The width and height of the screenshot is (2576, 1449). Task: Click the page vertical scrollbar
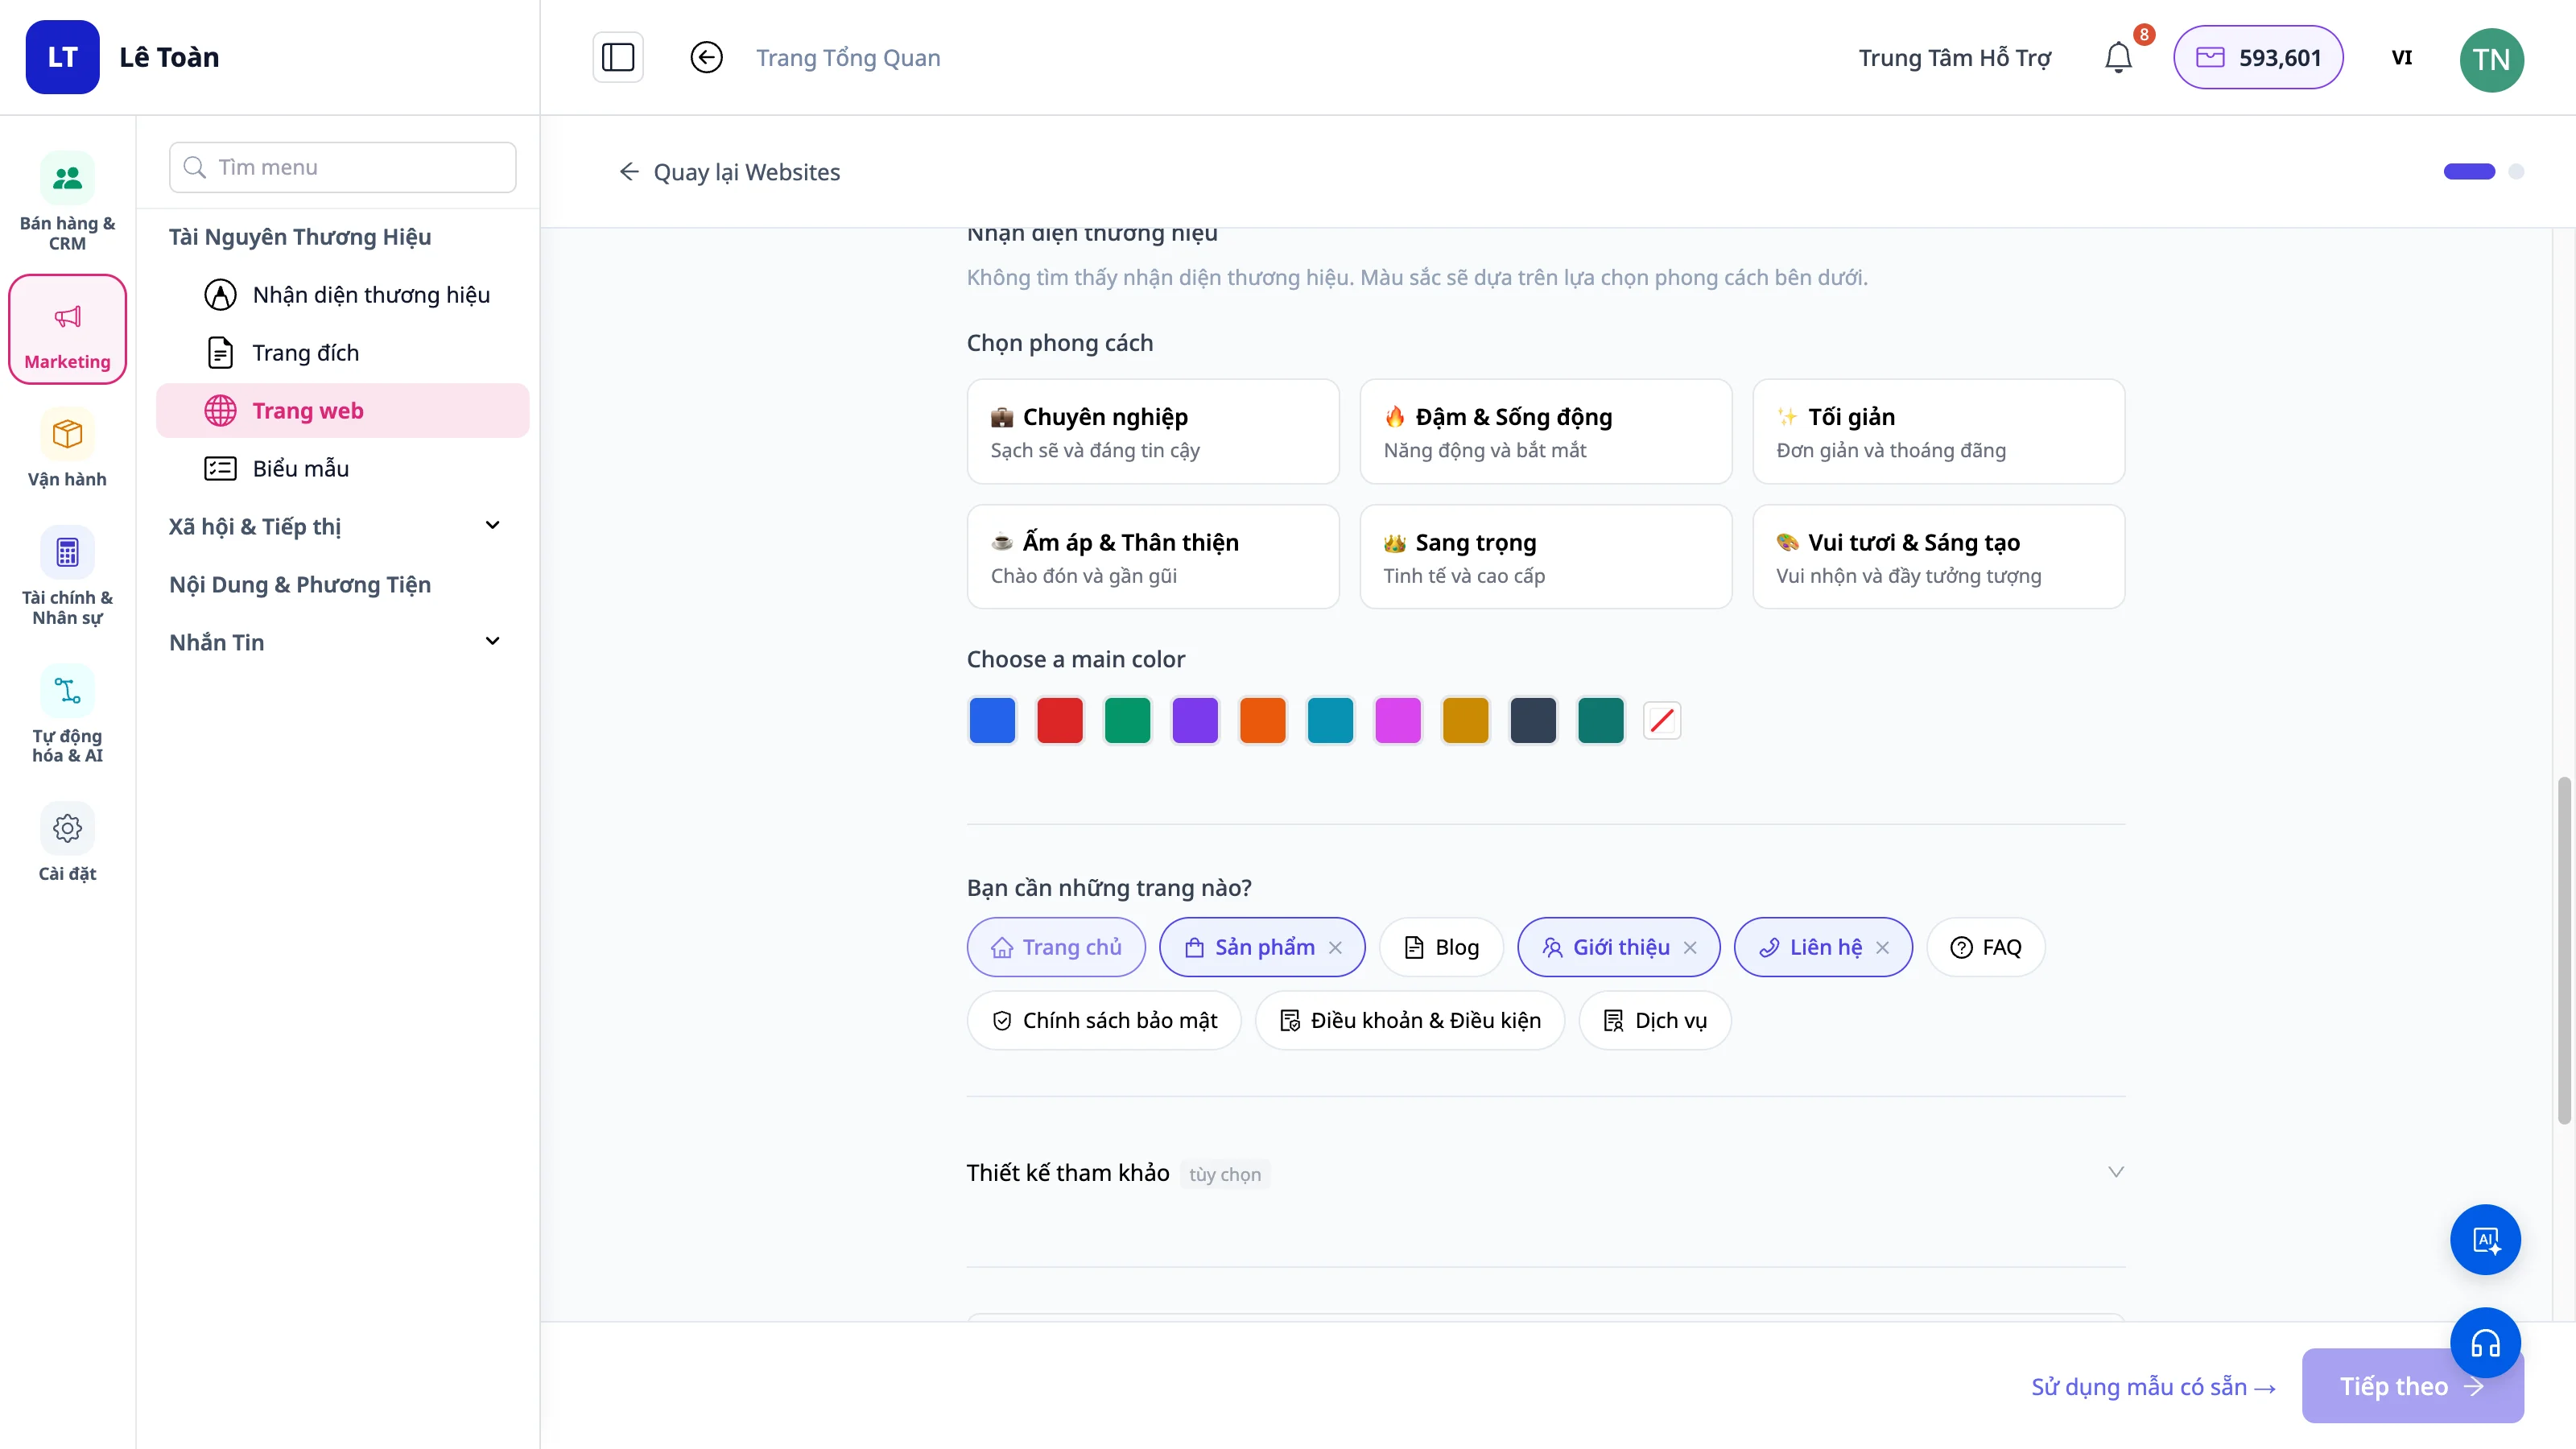[2564, 950]
